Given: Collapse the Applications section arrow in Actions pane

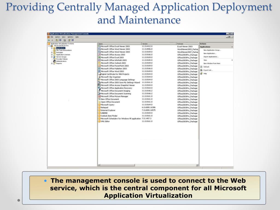Looking at the screenshot, I should point(232,47).
